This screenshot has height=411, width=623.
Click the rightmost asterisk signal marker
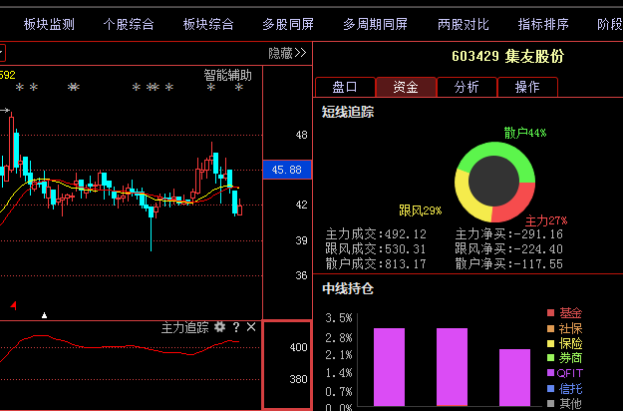239,88
